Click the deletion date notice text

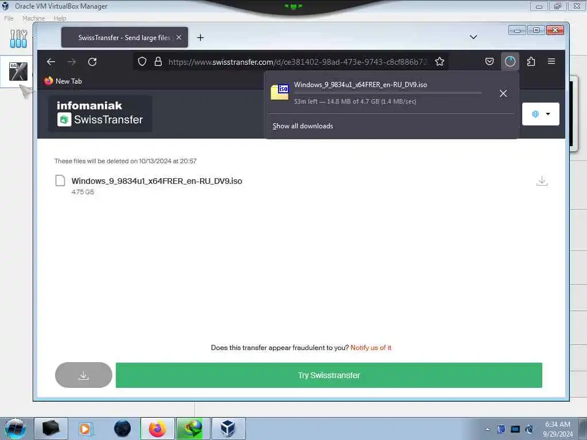(x=126, y=161)
